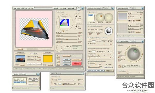Click the third title-bar icon in 3D Transform panel

(x=135, y=41)
